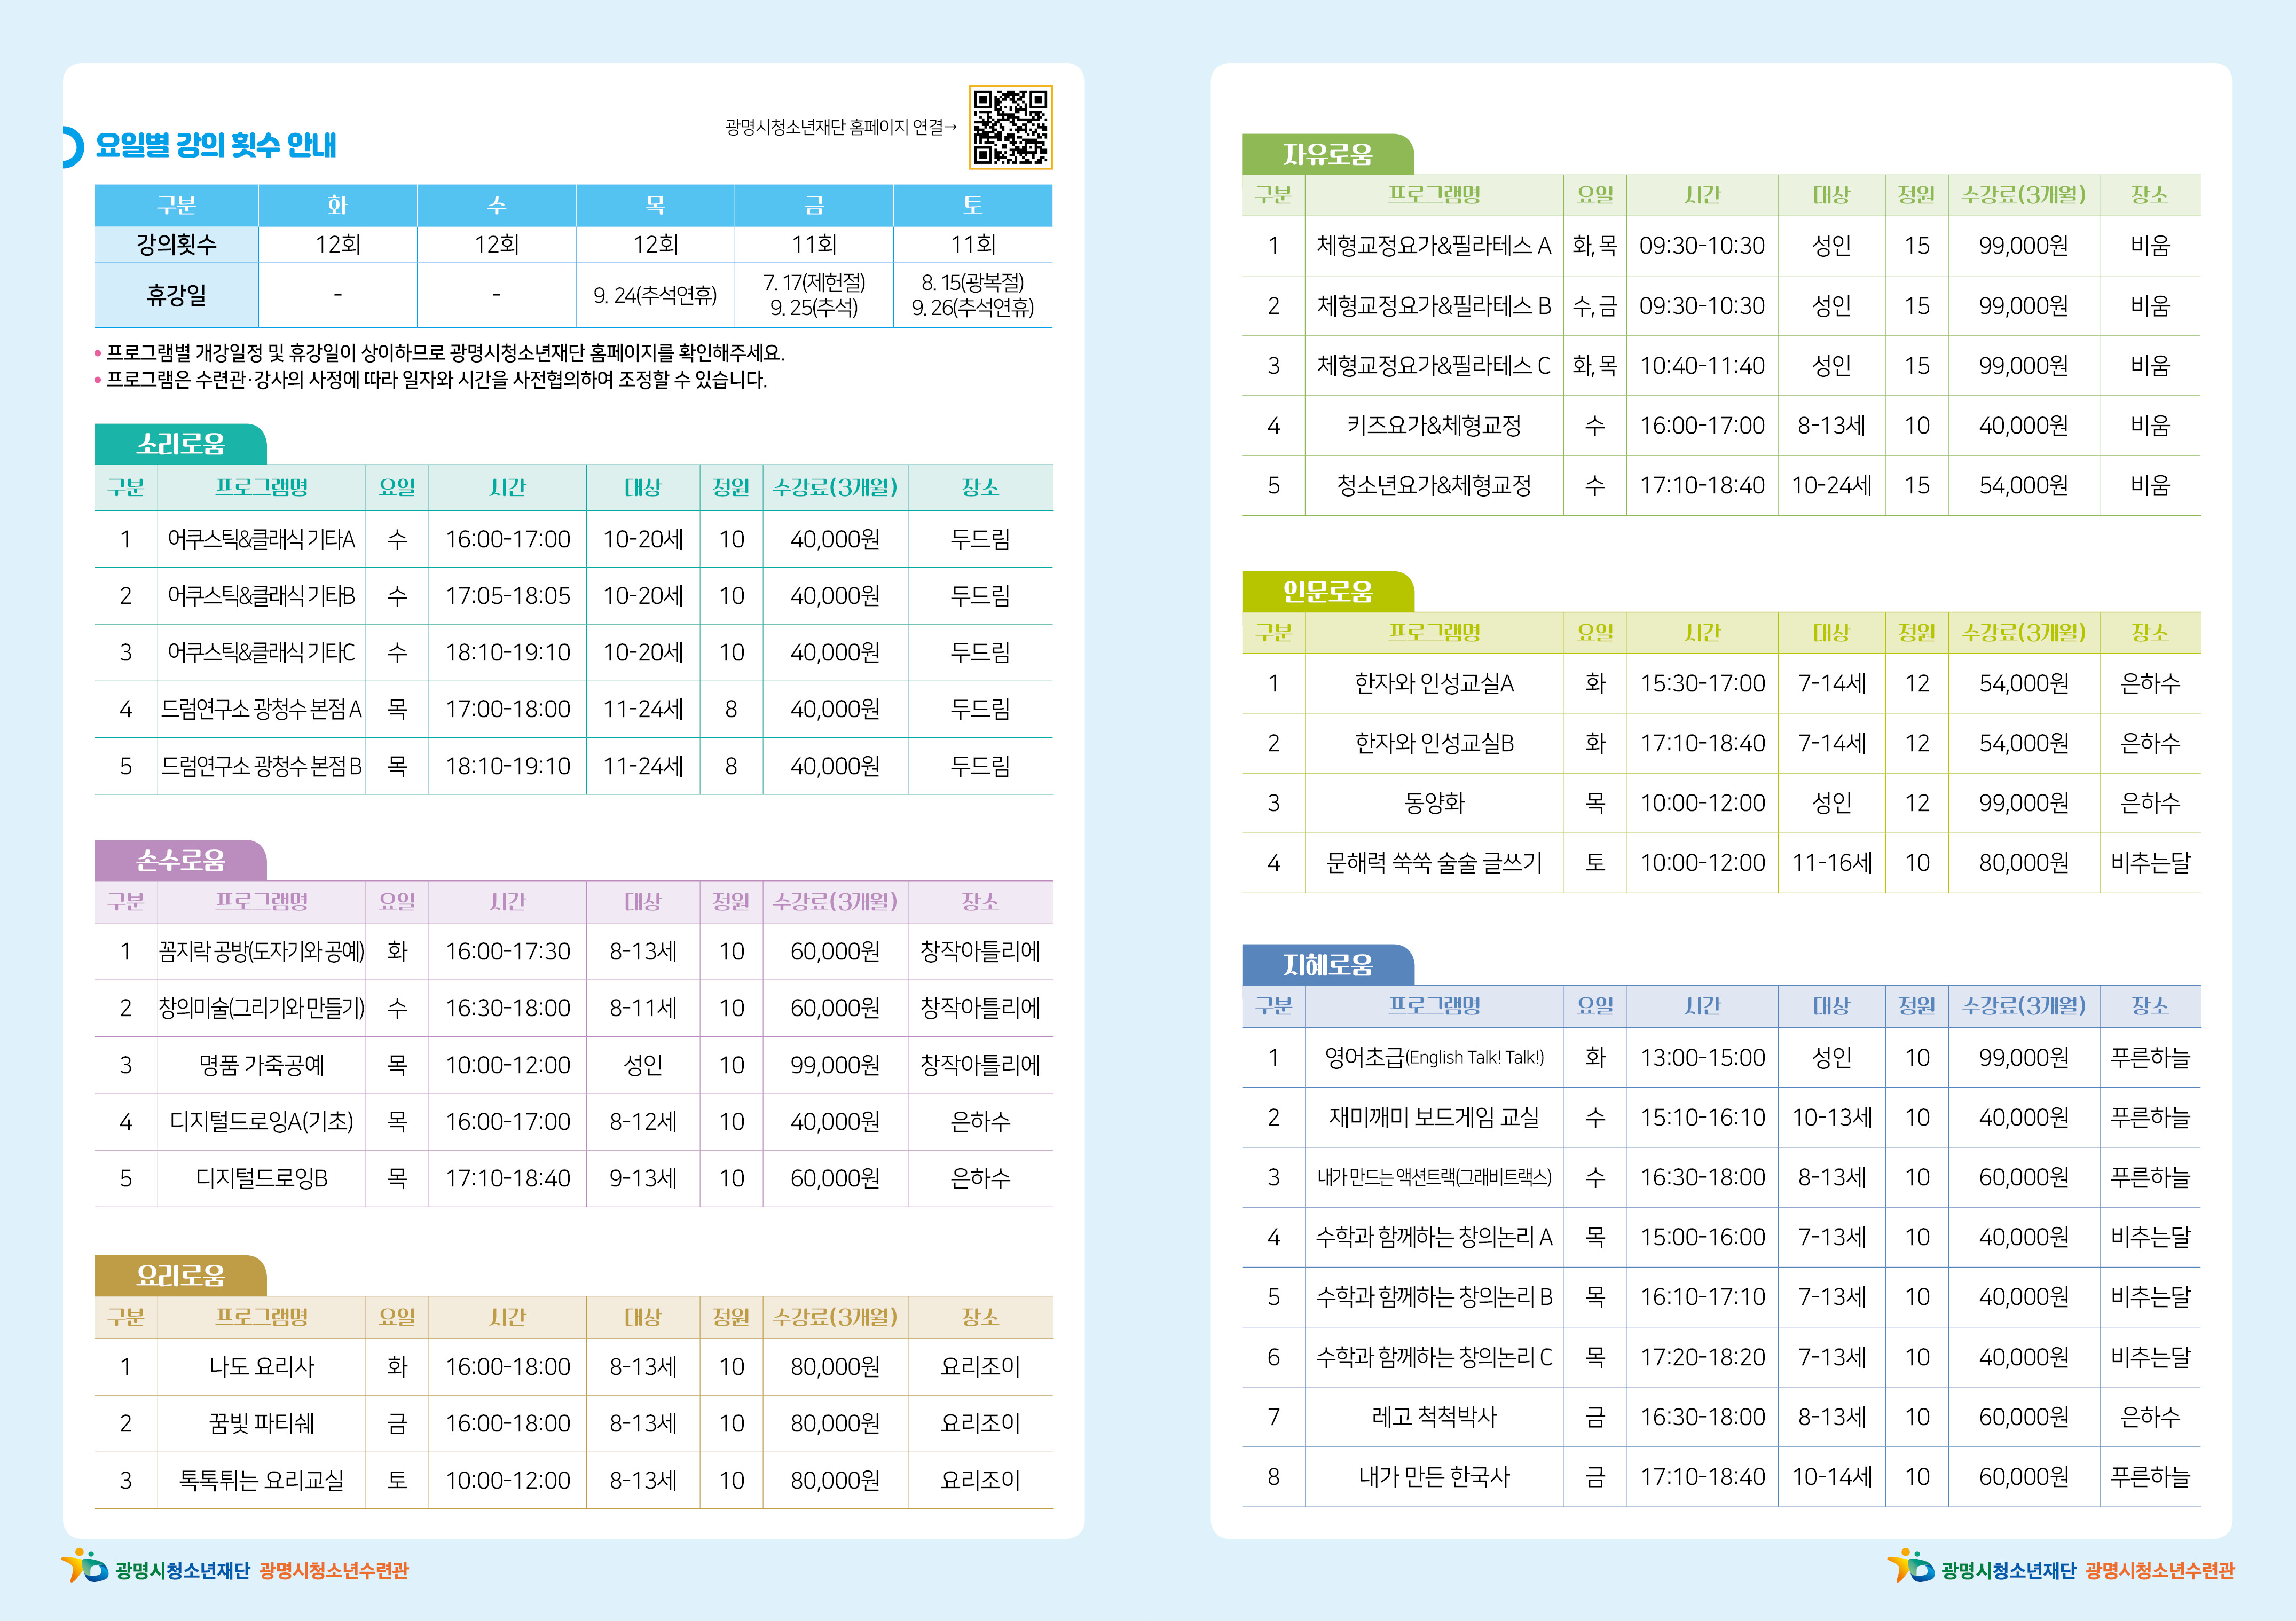Click the 휴강일 row label
The image size is (2296, 1621).
click(176, 295)
